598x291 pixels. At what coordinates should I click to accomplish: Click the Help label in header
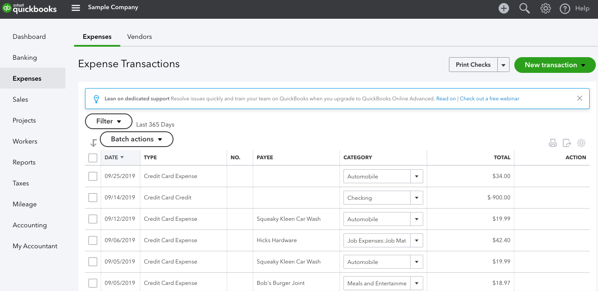click(582, 8)
